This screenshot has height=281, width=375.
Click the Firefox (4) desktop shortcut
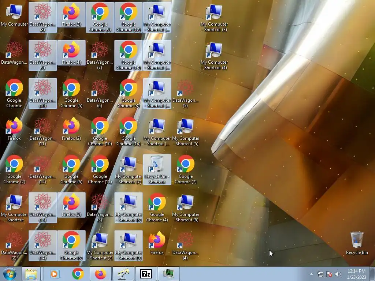pyautogui.click(x=71, y=53)
